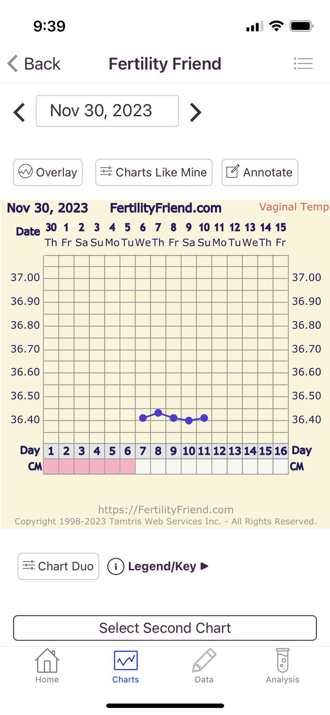Expand the Legend/Key disclosure triangle
Image resolution: width=330 pixels, height=715 pixels.
point(205,566)
